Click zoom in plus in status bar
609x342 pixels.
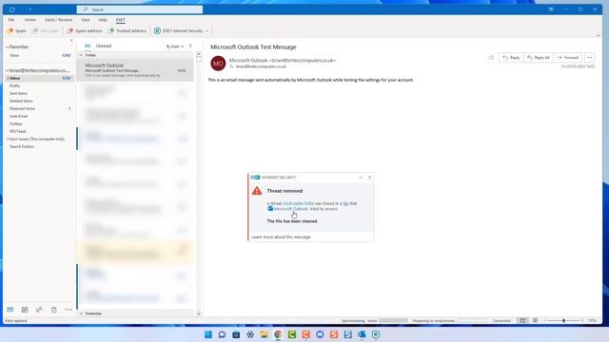coord(582,321)
